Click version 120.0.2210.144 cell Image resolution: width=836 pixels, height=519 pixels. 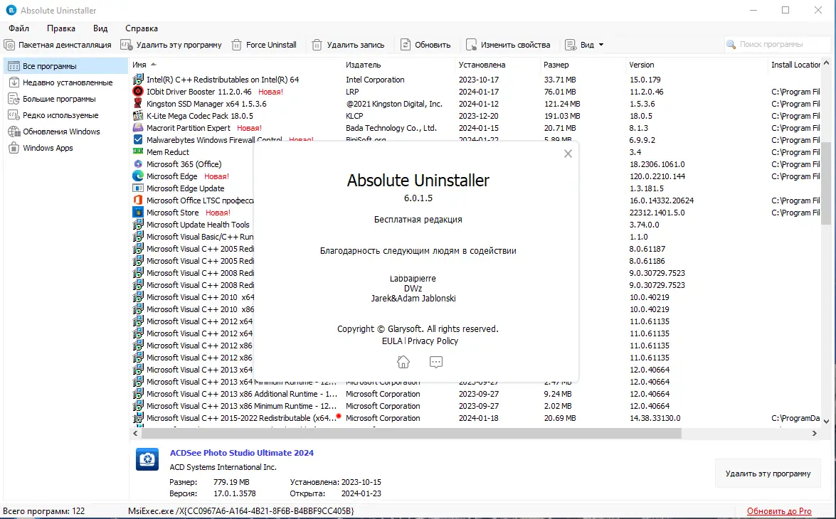click(x=657, y=176)
